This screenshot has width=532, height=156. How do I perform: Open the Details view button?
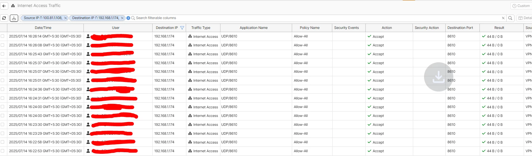524,18
